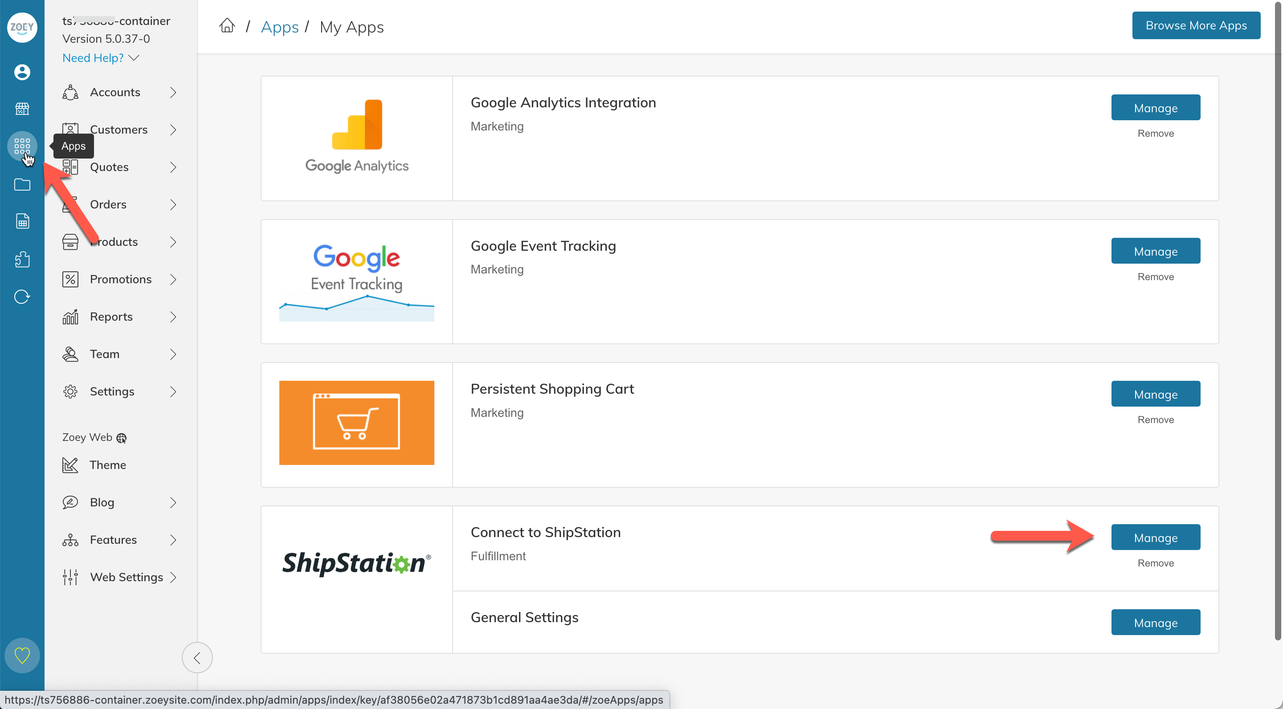Viewport: 1283px width, 709px height.
Task: Click the refresh circle icon in sidebar
Action: 22,297
